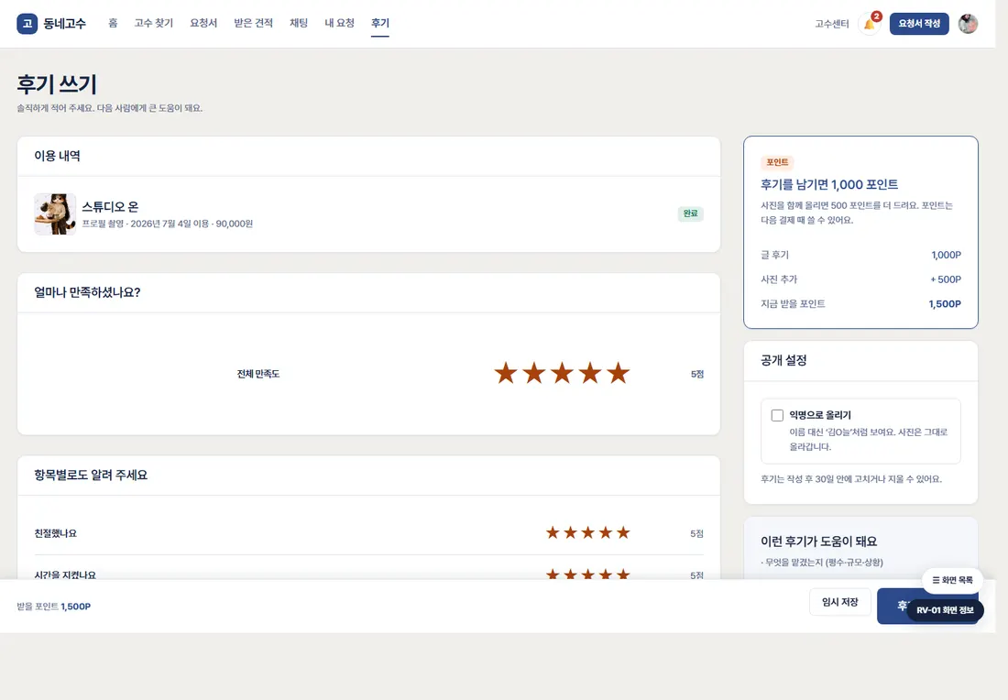The width and height of the screenshot is (1008, 700).
Task: Open the notification bell icon
Action: (x=869, y=24)
